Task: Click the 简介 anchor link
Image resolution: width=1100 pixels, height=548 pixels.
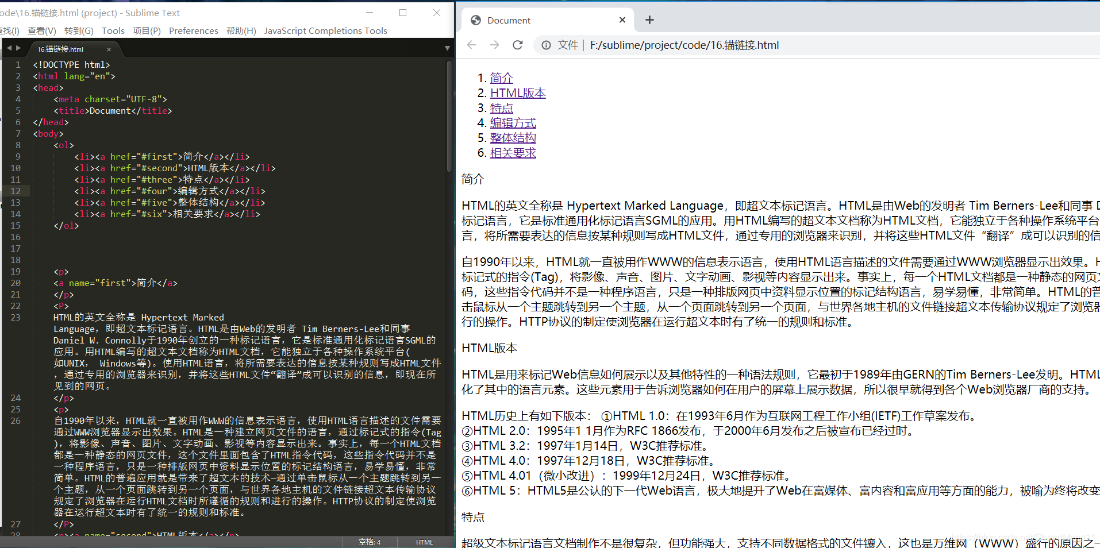Action: tap(501, 78)
